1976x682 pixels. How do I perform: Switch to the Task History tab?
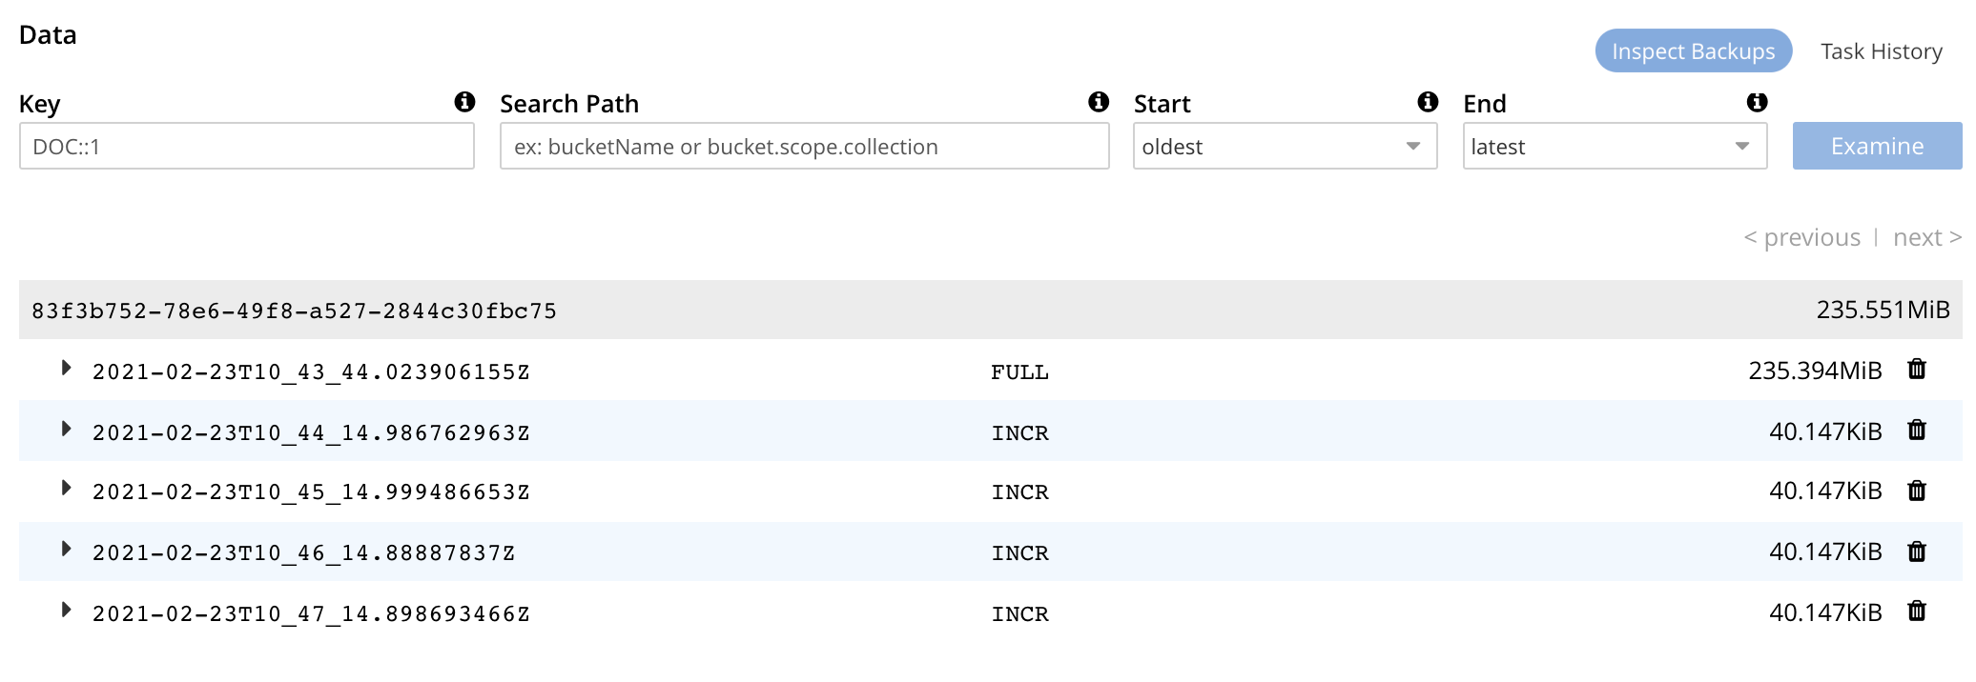pos(1881,51)
